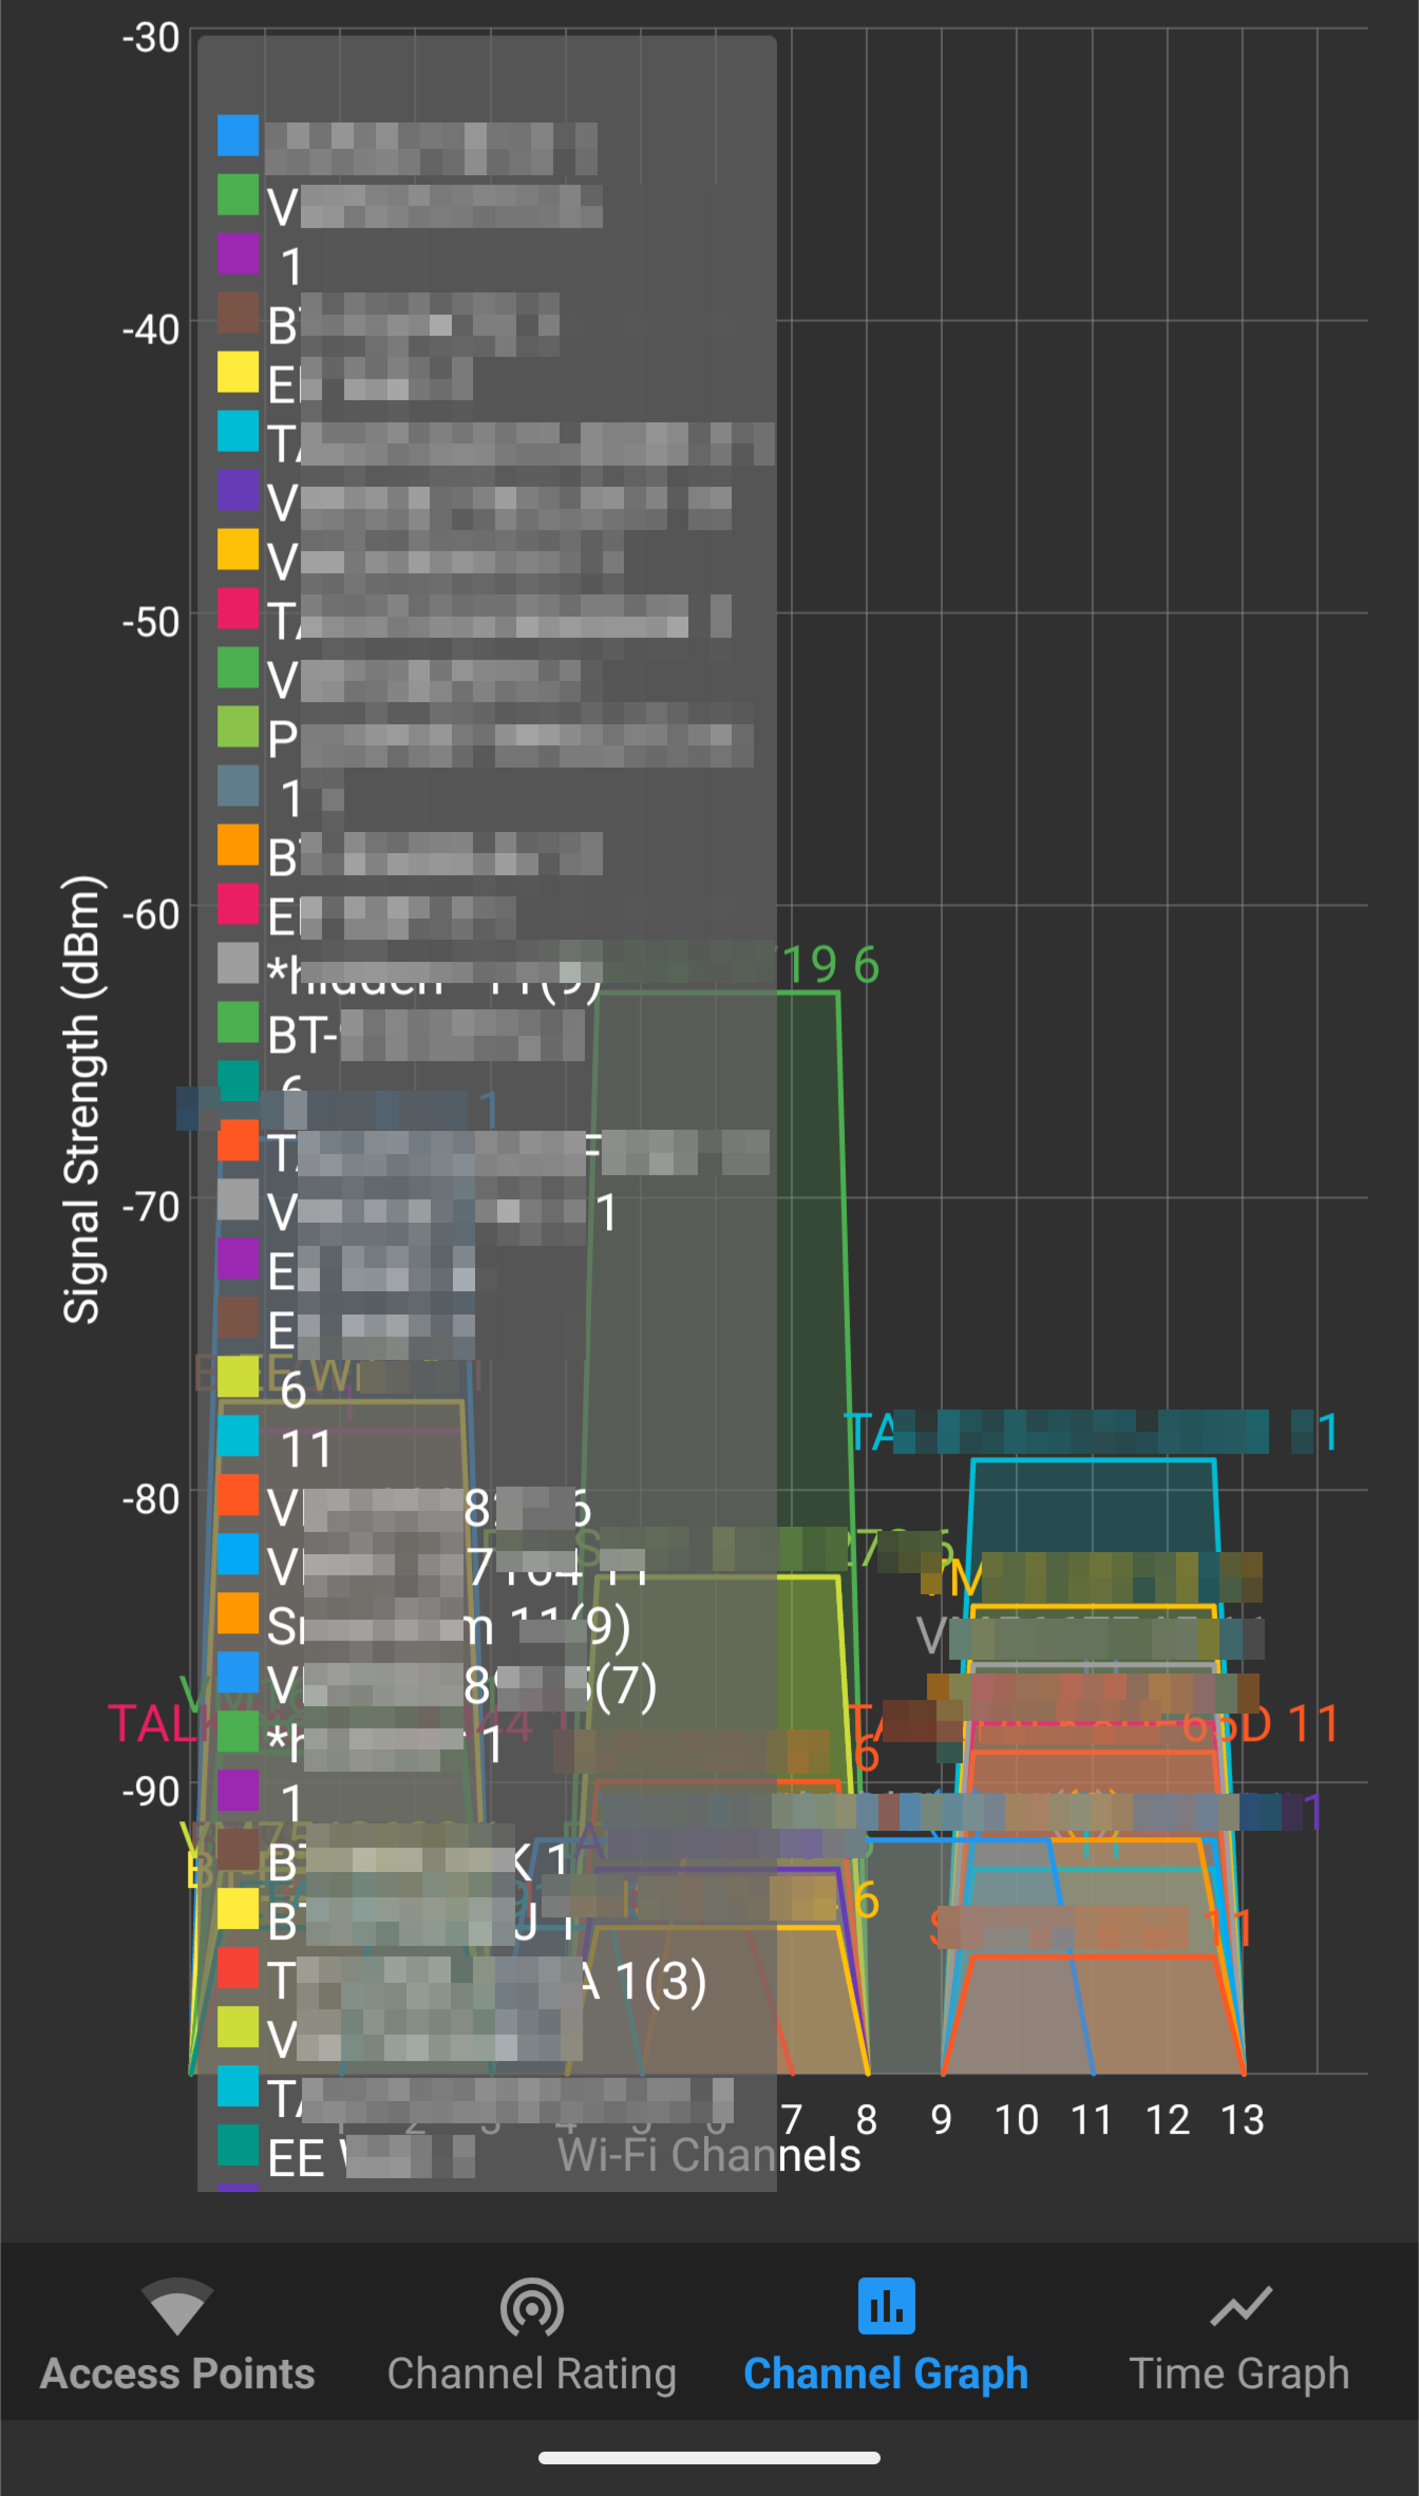
Task: Tap the cyan channel 11 signal curve top
Action: pos(1093,1460)
